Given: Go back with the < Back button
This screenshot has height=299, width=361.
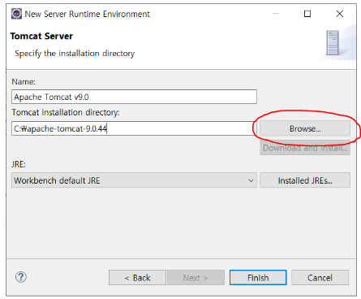Looking at the screenshot, I should point(137,278).
